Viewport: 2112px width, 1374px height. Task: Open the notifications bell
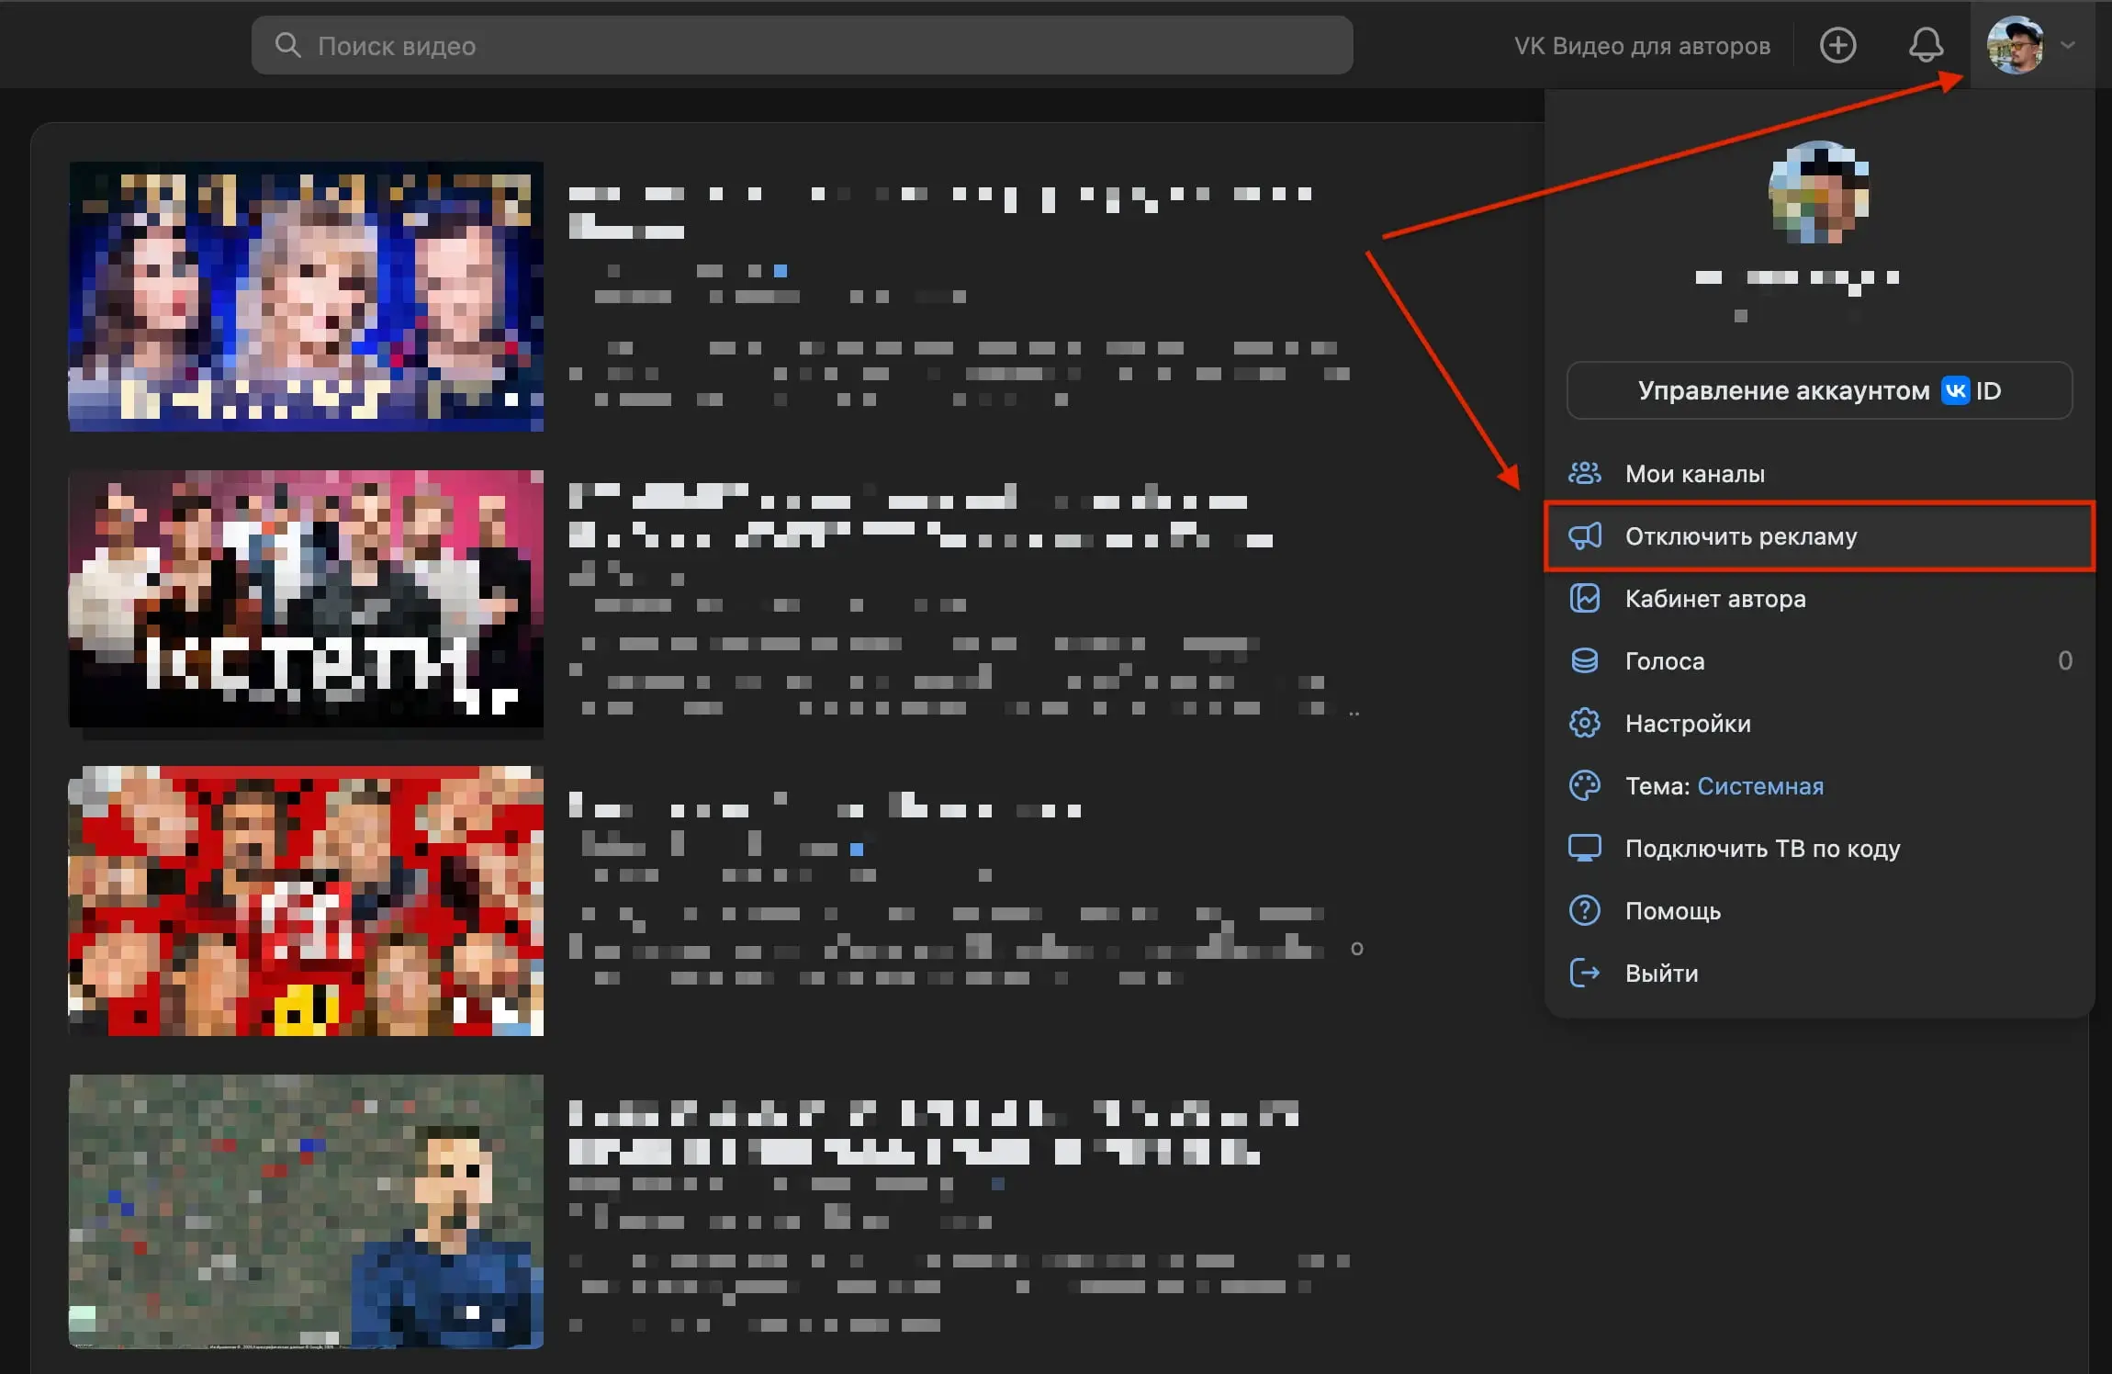(x=1926, y=45)
